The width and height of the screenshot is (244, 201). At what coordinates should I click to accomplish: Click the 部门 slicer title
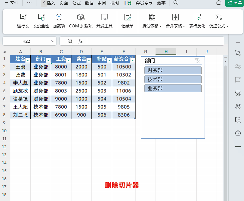pyautogui.click(x=150, y=60)
